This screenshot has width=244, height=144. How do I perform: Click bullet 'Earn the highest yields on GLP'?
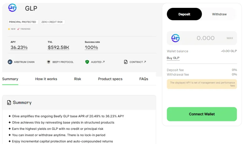point(57,129)
